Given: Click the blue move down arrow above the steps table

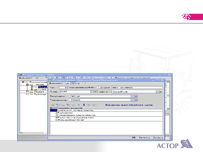Looking at the screenshot, I should 84,105.
